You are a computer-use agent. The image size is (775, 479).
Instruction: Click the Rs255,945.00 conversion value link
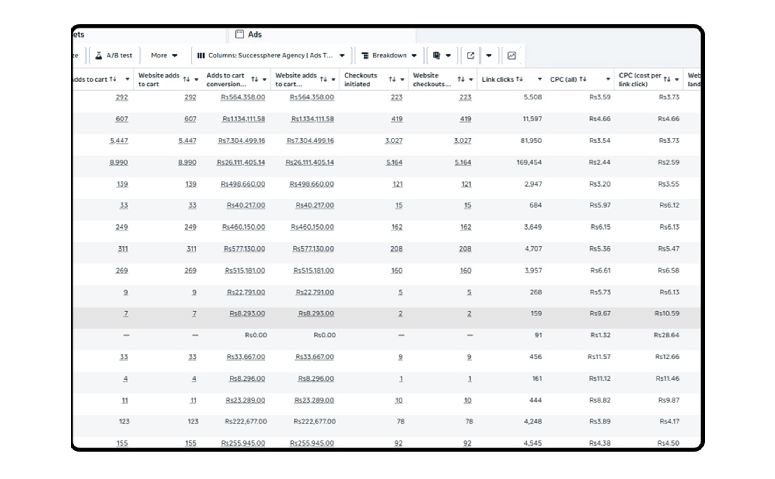click(x=243, y=443)
